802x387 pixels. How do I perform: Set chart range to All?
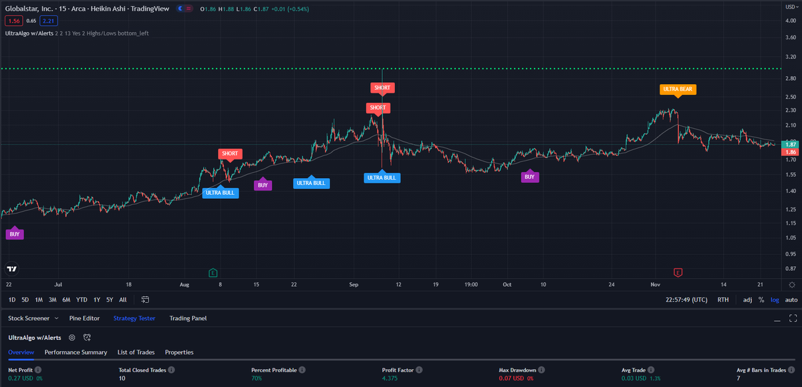coord(123,300)
